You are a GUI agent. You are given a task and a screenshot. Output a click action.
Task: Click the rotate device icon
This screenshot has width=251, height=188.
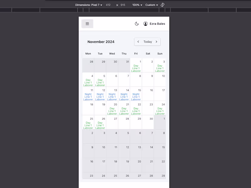tap(163, 5)
